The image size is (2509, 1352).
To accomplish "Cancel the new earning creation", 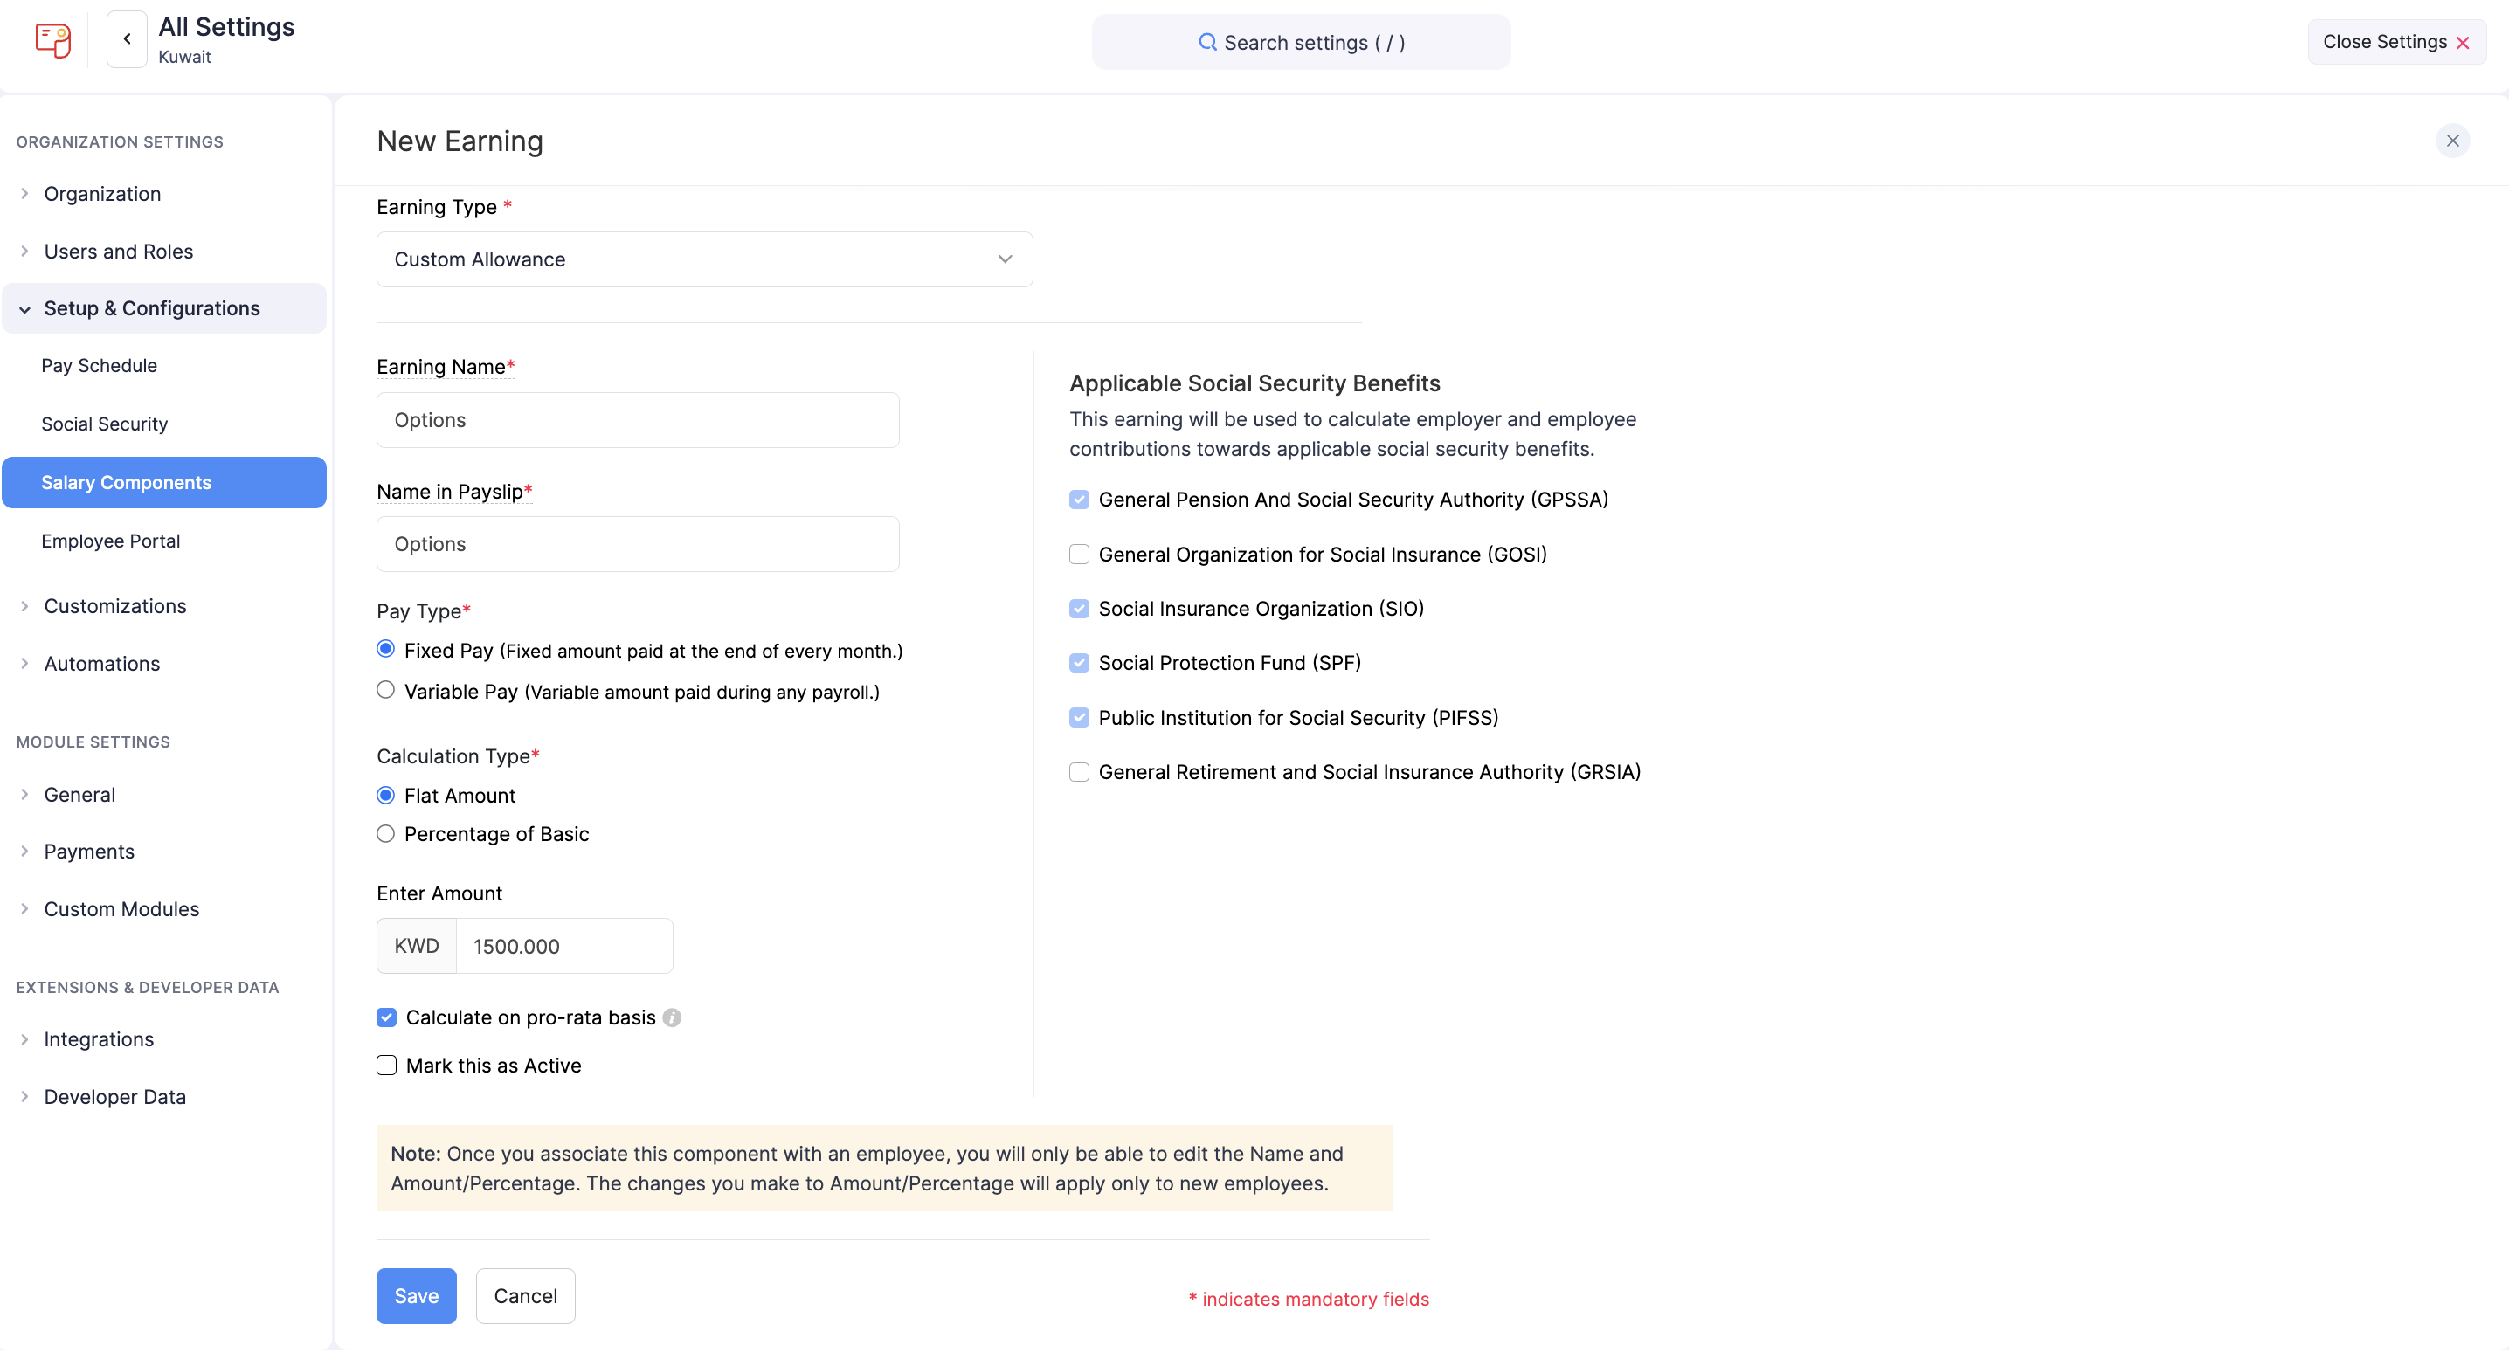I will (525, 1295).
